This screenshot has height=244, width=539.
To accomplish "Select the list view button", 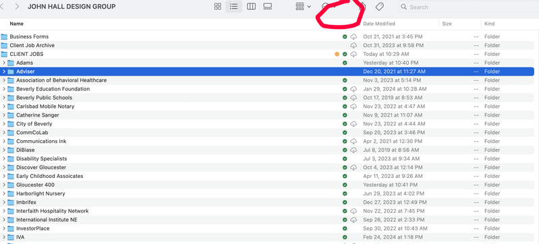I will (234, 7).
